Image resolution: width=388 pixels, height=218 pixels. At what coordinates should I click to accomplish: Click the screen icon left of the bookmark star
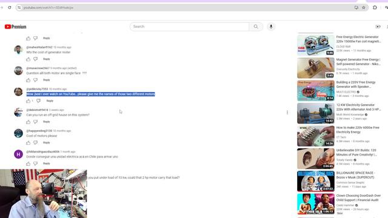pyautogui.click(x=356, y=8)
